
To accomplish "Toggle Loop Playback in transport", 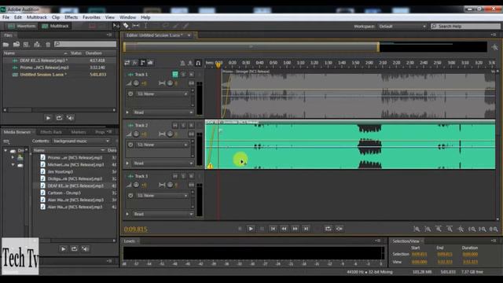I will point(328,229).
